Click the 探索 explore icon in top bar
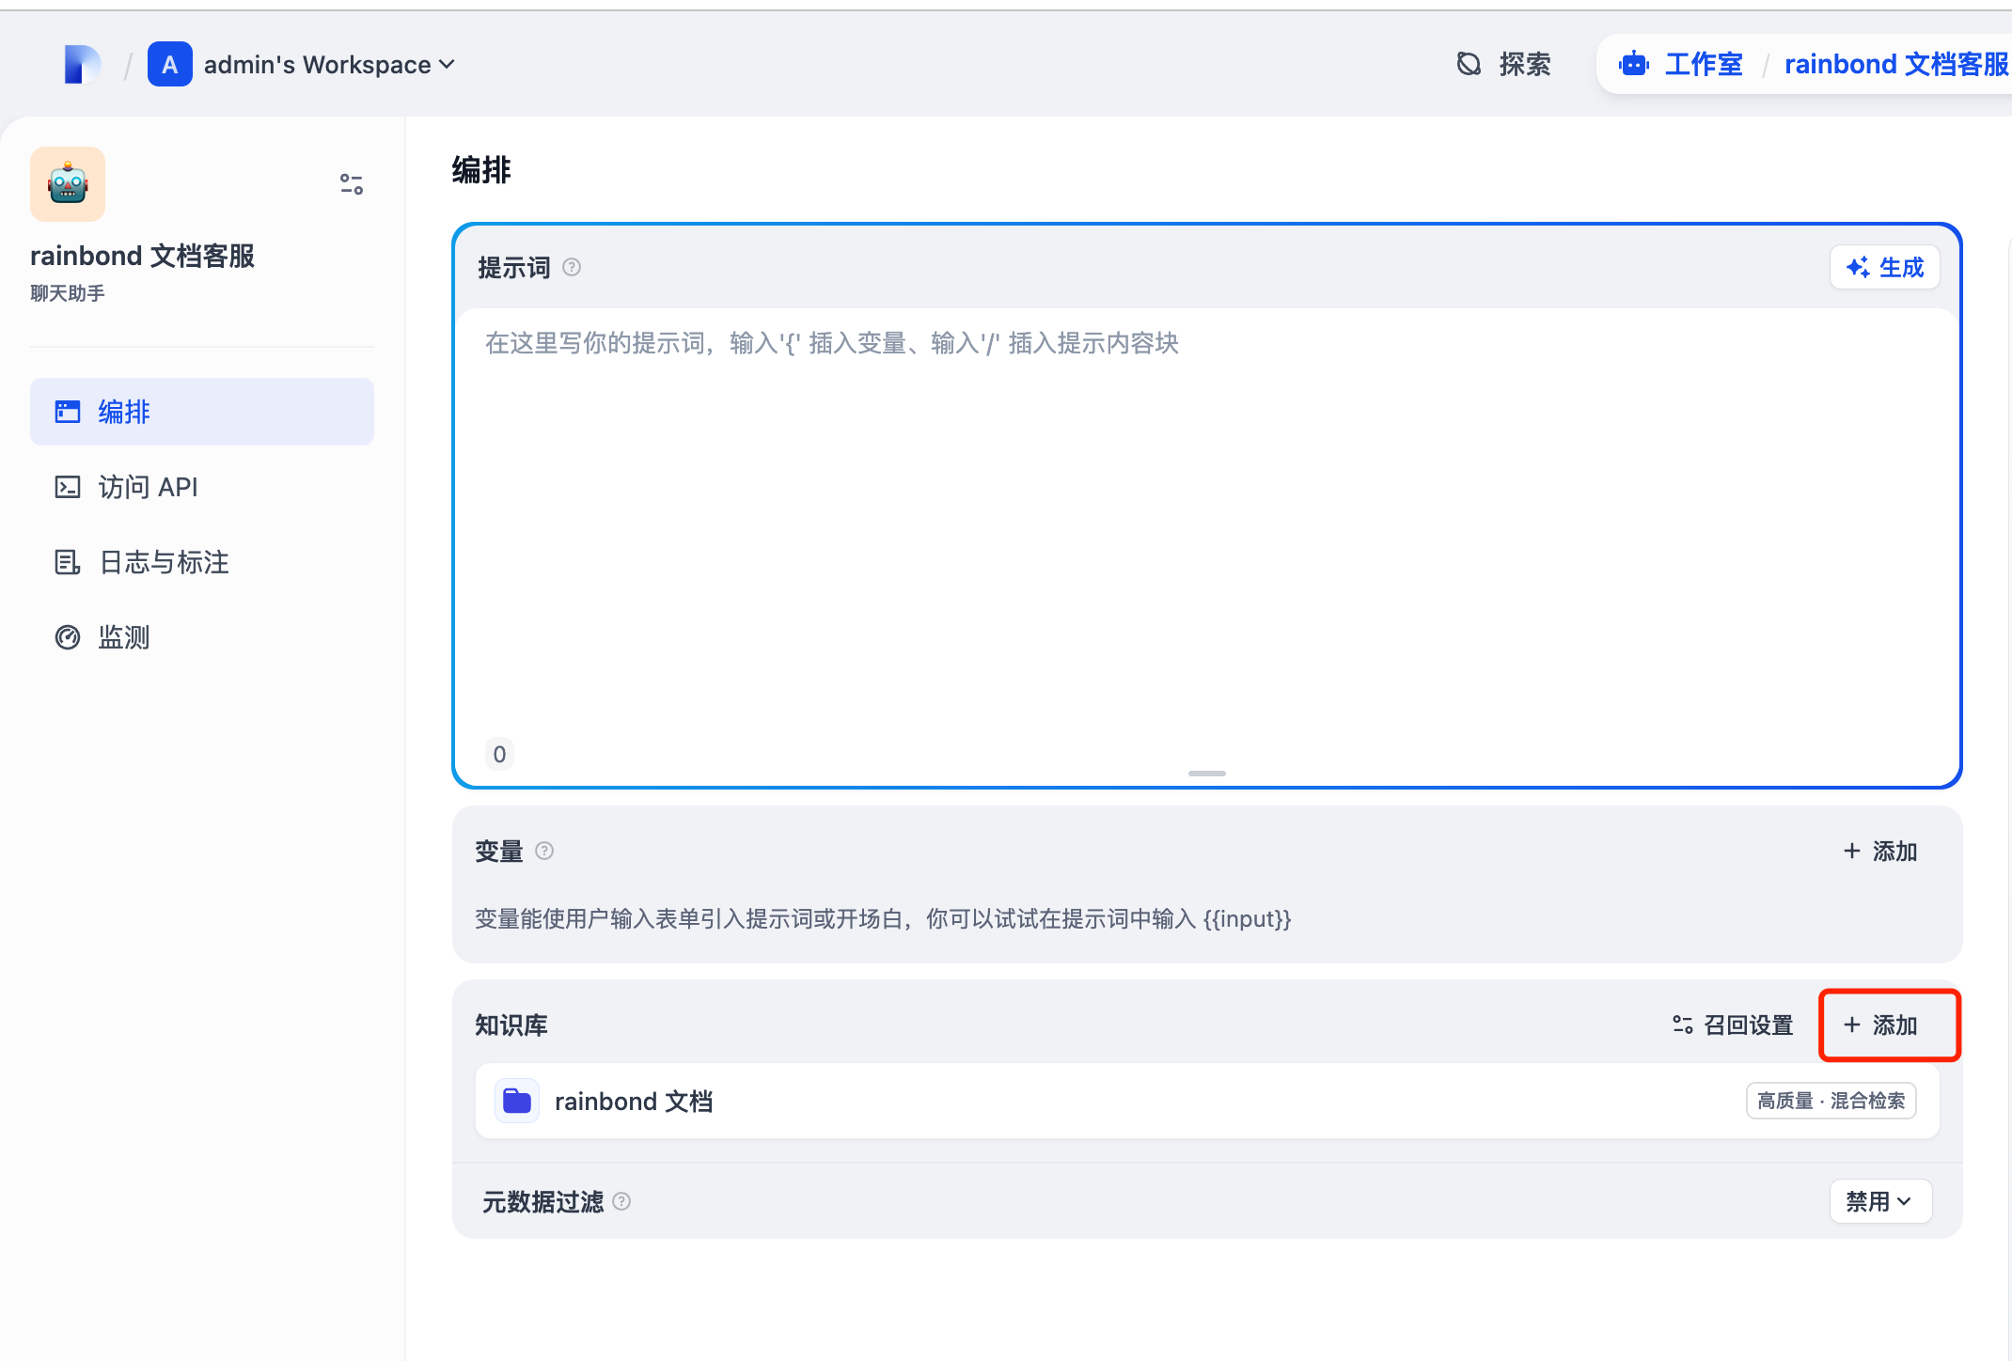 point(1469,64)
